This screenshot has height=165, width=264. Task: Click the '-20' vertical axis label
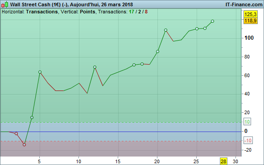[248, 150]
